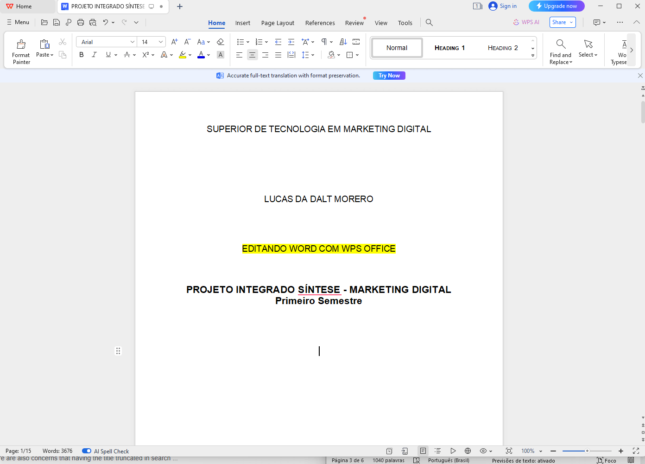The height and width of the screenshot is (464, 645).
Task: Apply blue font color
Action: tap(201, 55)
